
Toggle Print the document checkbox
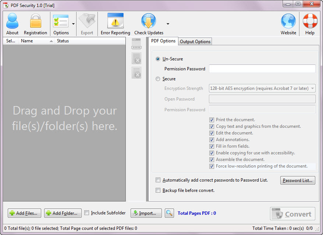[x=212, y=120]
